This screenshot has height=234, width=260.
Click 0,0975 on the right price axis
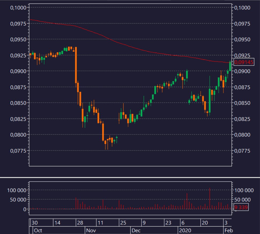(242, 24)
